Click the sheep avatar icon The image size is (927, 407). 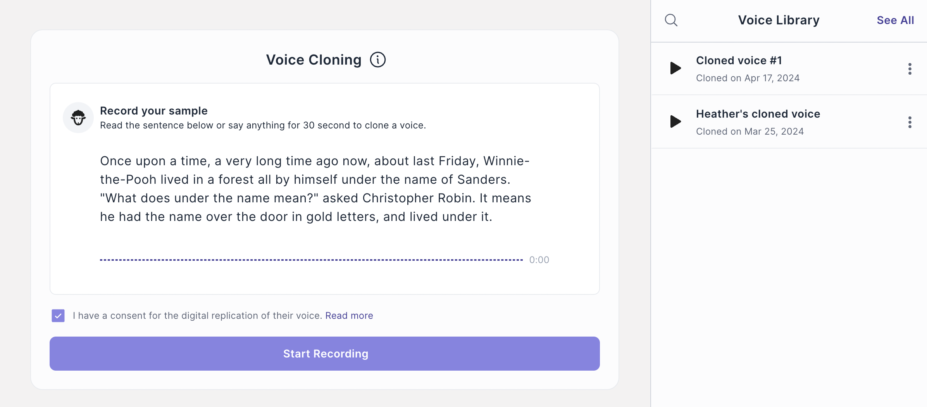[78, 118]
